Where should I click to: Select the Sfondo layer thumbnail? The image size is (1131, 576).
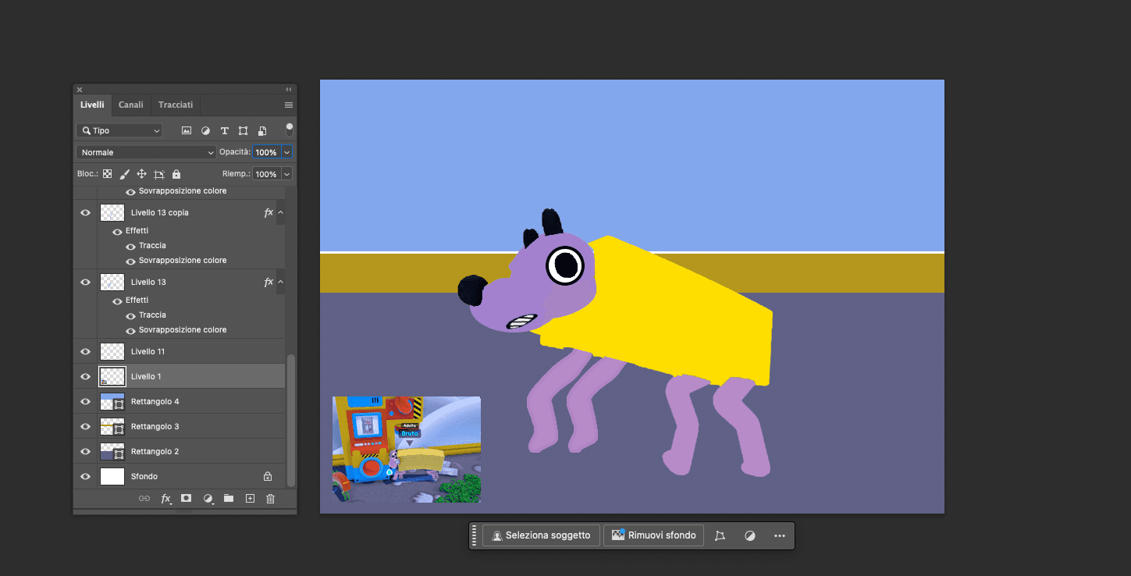[112, 476]
